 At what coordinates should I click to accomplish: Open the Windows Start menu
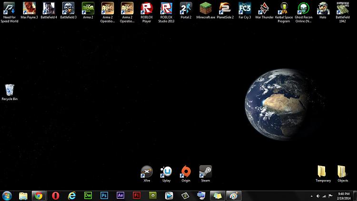pos(7,195)
